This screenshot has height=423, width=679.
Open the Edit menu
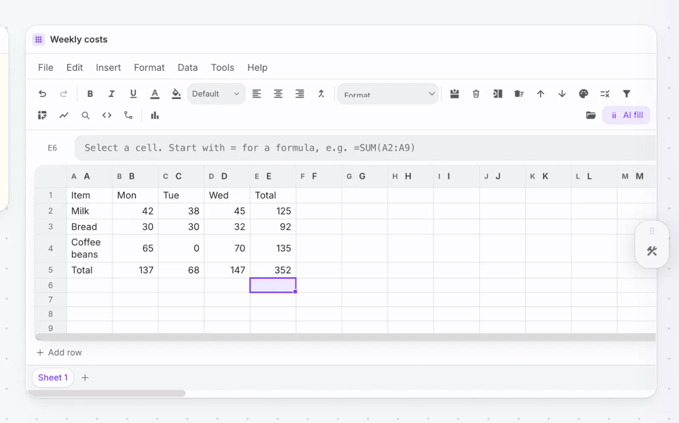click(75, 67)
